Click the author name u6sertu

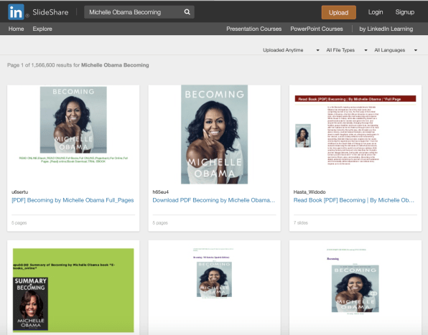coord(19,192)
